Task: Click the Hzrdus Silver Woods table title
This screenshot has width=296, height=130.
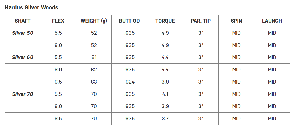Action: (31, 8)
